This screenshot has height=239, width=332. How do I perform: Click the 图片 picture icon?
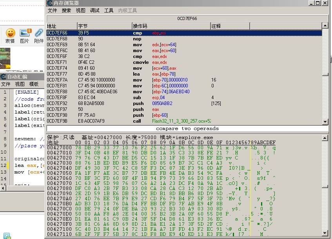[x=25, y=33]
